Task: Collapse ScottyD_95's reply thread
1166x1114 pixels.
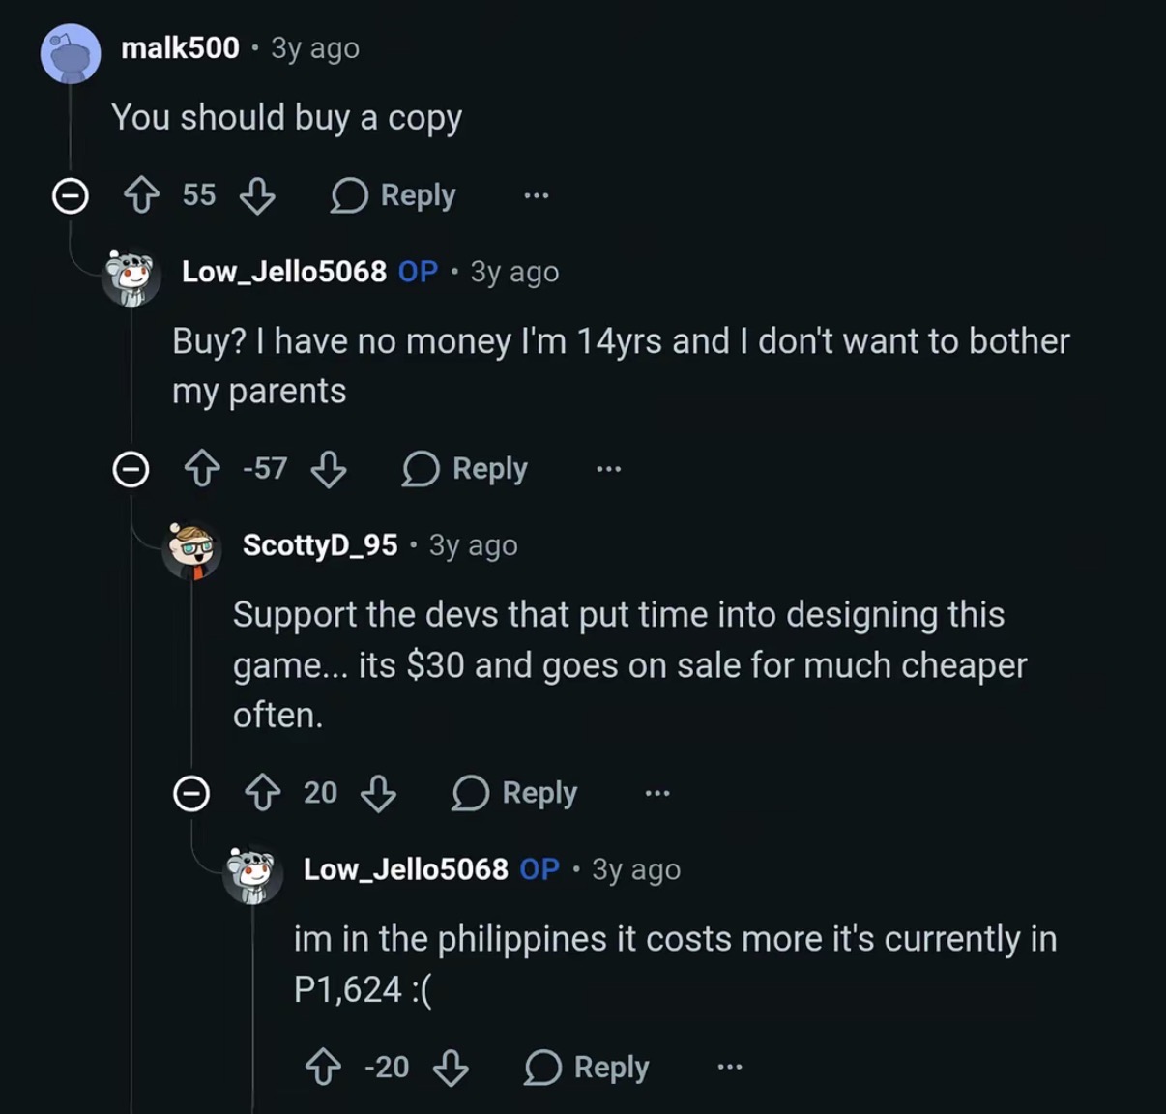Action: pos(191,793)
